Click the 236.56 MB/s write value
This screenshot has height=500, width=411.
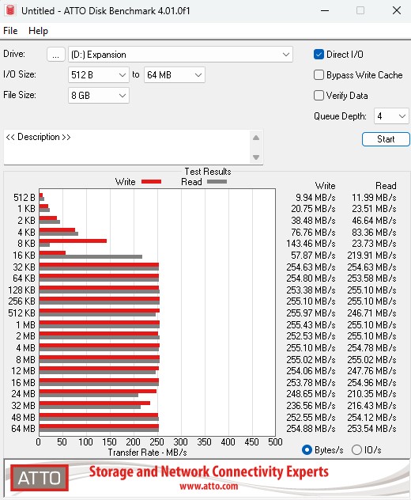click(311, 406)
